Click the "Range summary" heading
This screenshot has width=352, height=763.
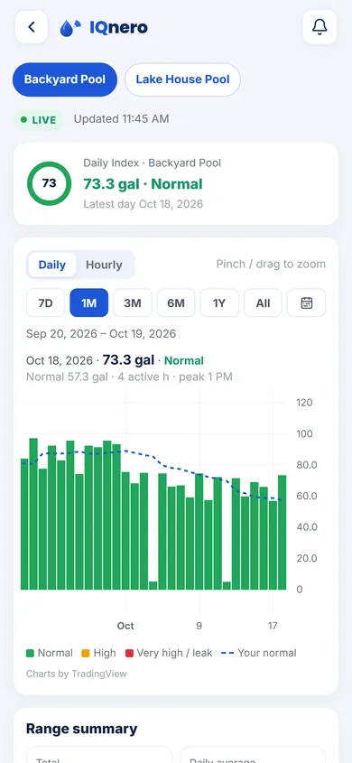pyautogui.click(x=81, y=729)
